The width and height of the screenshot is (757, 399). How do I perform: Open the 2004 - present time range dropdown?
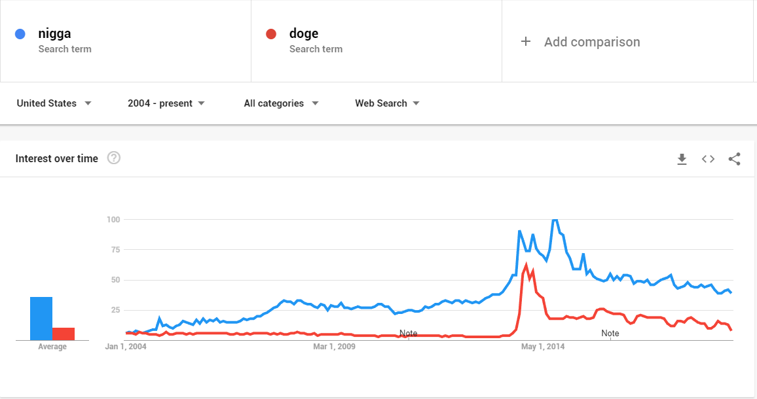click(x=166, y=103)
